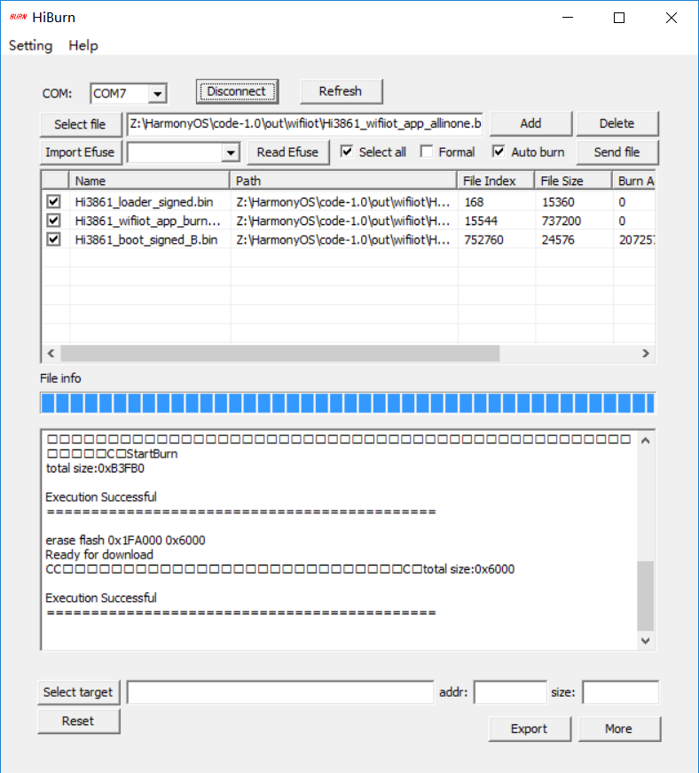Click the Refresh button
Image resolution: width=699 pixels, height=773 pixels.
click(x=341, y=91)
